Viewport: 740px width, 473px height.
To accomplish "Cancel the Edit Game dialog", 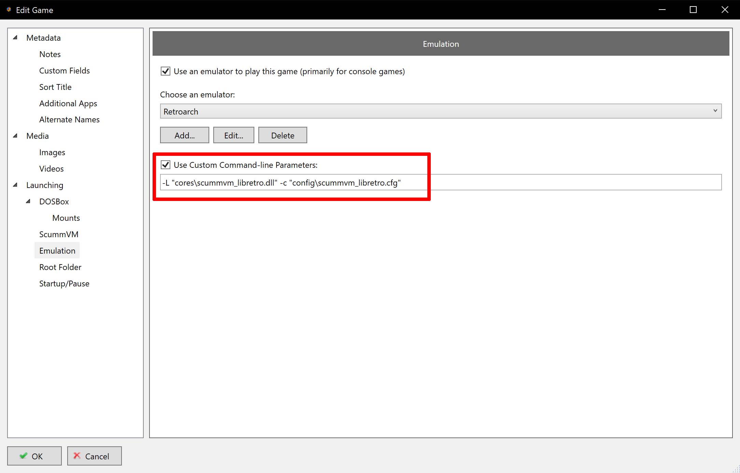I will pyautogui.click(x=95, y=456).
